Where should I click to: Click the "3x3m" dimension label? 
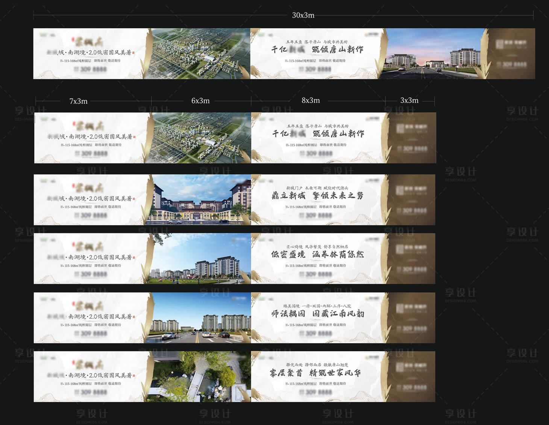409,100
